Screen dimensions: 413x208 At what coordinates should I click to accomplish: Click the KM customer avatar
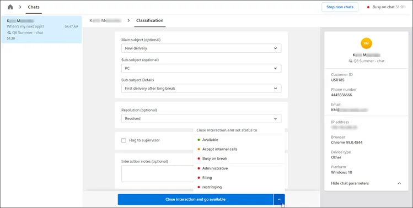coord(366,43)
